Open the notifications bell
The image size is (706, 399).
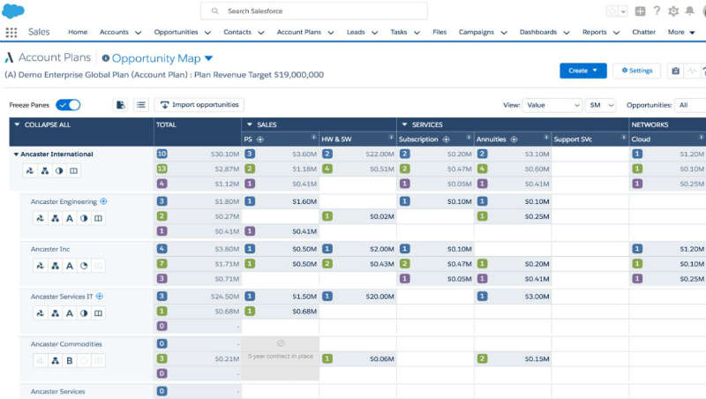[x=689, y=11]
